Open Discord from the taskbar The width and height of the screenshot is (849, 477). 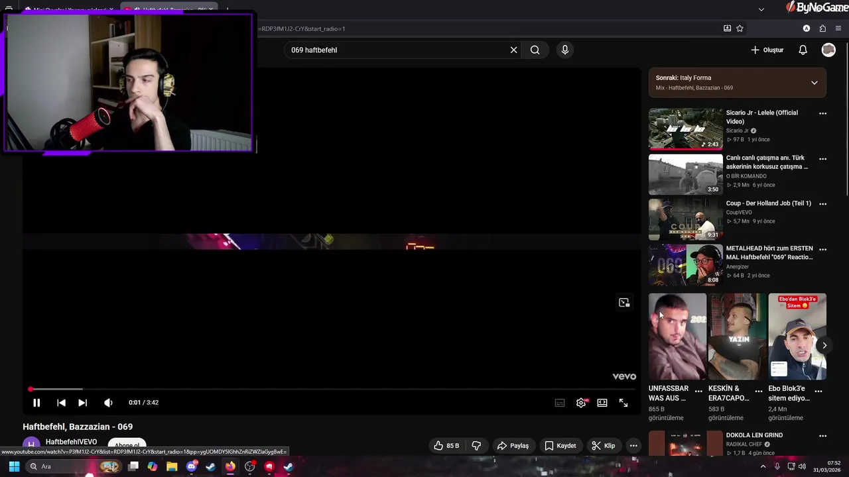(192, 466)
